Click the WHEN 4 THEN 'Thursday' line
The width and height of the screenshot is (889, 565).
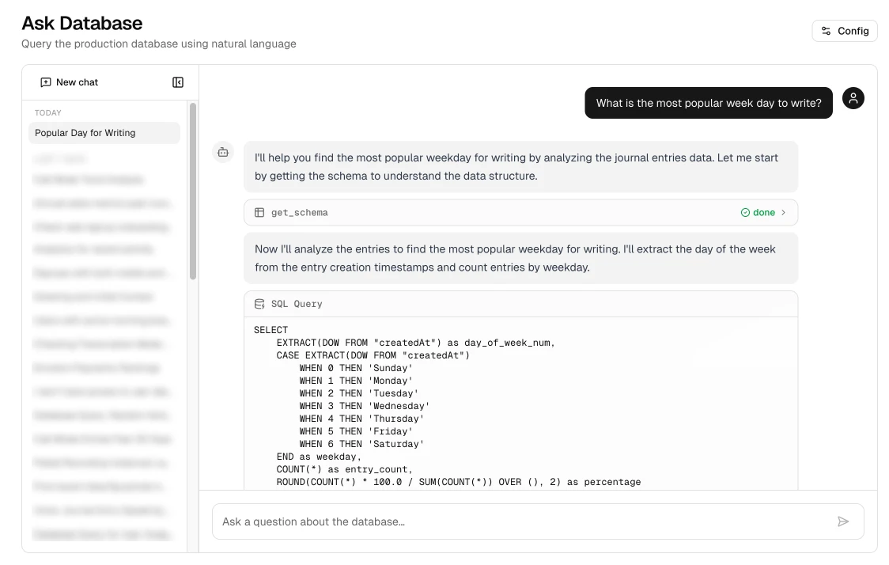361,419
